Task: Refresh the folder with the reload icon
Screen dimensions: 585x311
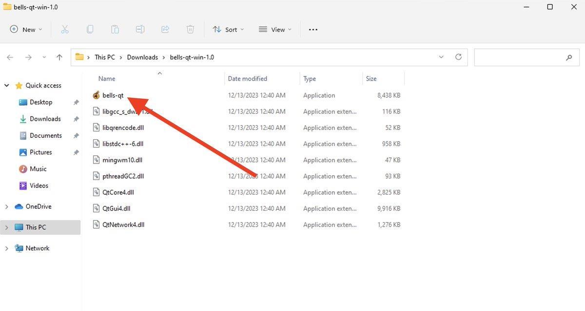Action: 458,57
